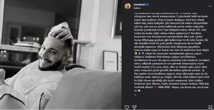The width and height of the screenshot is (214, 110).
Task: Open the Kalbim label under the username
Action: point(137,8)
